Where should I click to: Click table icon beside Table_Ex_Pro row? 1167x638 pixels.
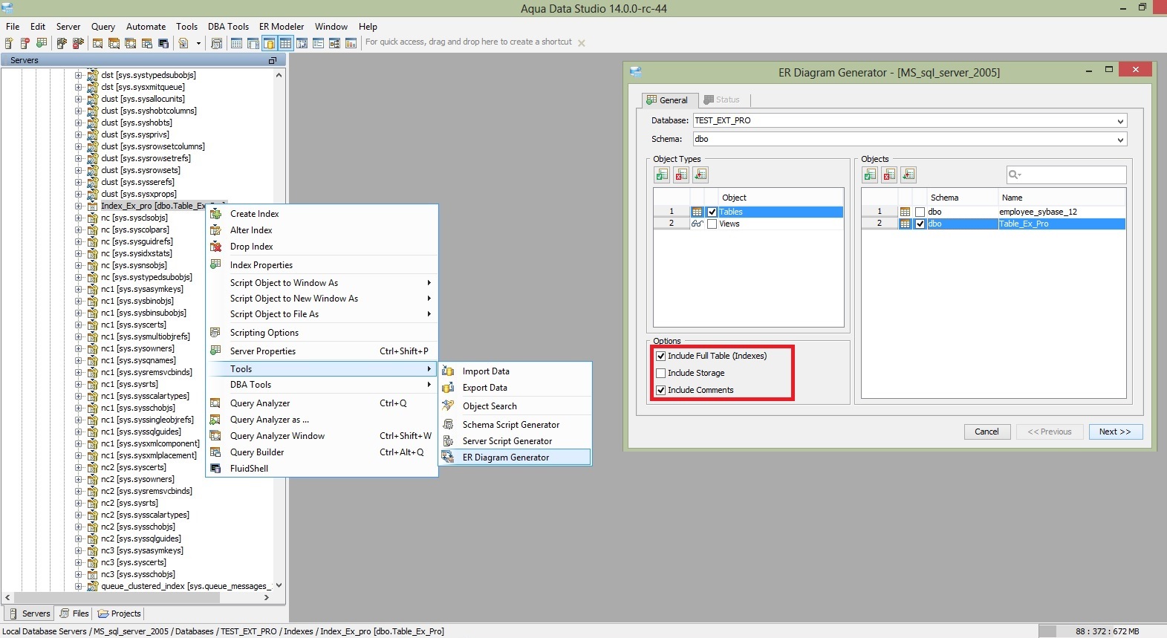[x=905, y=224]
